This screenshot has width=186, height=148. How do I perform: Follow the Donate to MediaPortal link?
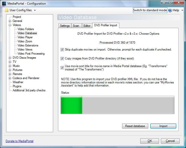point(19,141)
